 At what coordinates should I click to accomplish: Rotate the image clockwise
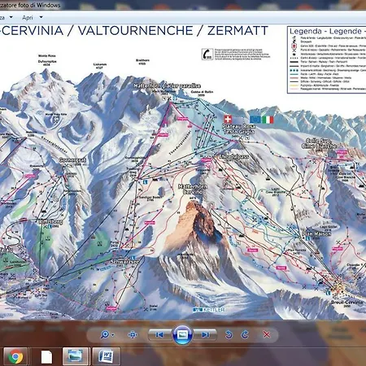pyautogui.click(x=245, y=335)
